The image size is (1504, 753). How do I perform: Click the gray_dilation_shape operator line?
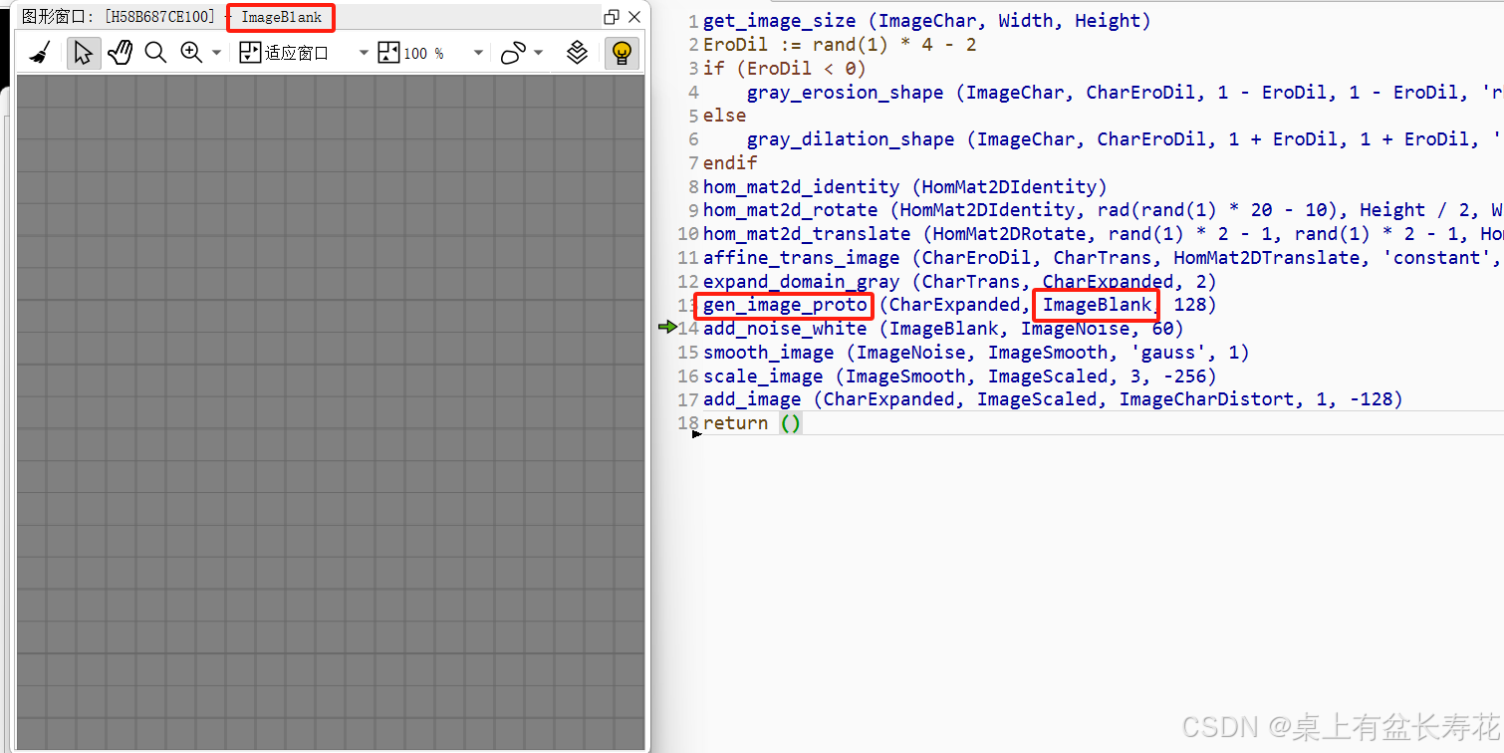[x=1125, y=139]
